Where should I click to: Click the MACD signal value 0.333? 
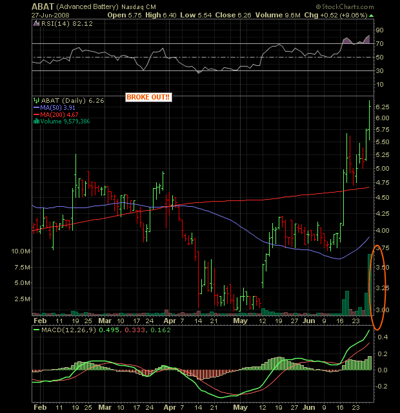[x=135, y=330]
